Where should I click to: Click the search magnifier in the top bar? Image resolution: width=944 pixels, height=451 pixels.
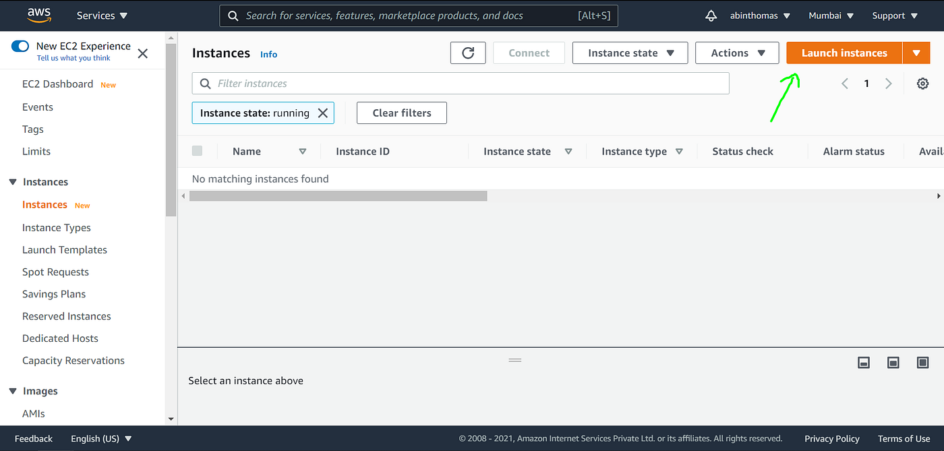(233, 15)
